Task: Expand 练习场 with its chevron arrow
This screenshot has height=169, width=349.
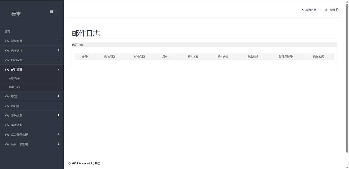Action: pos(59,106)
